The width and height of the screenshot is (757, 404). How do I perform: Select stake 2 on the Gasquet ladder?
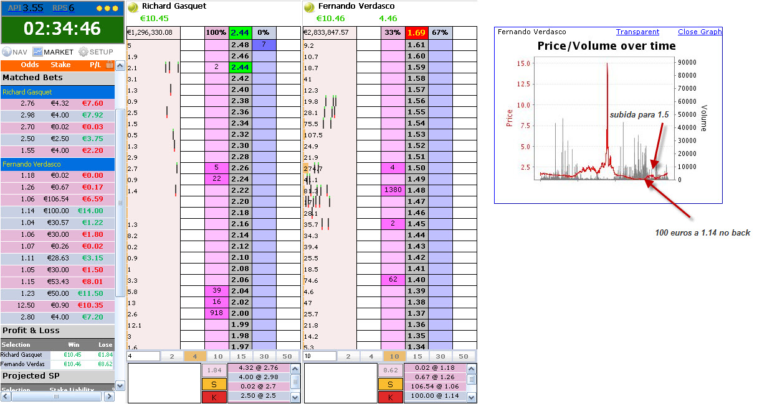(172, 356)
